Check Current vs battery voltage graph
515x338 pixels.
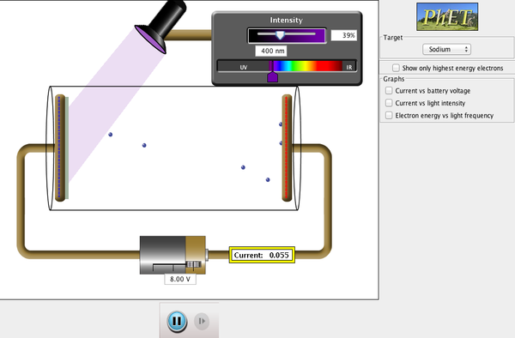pos(389,91)
